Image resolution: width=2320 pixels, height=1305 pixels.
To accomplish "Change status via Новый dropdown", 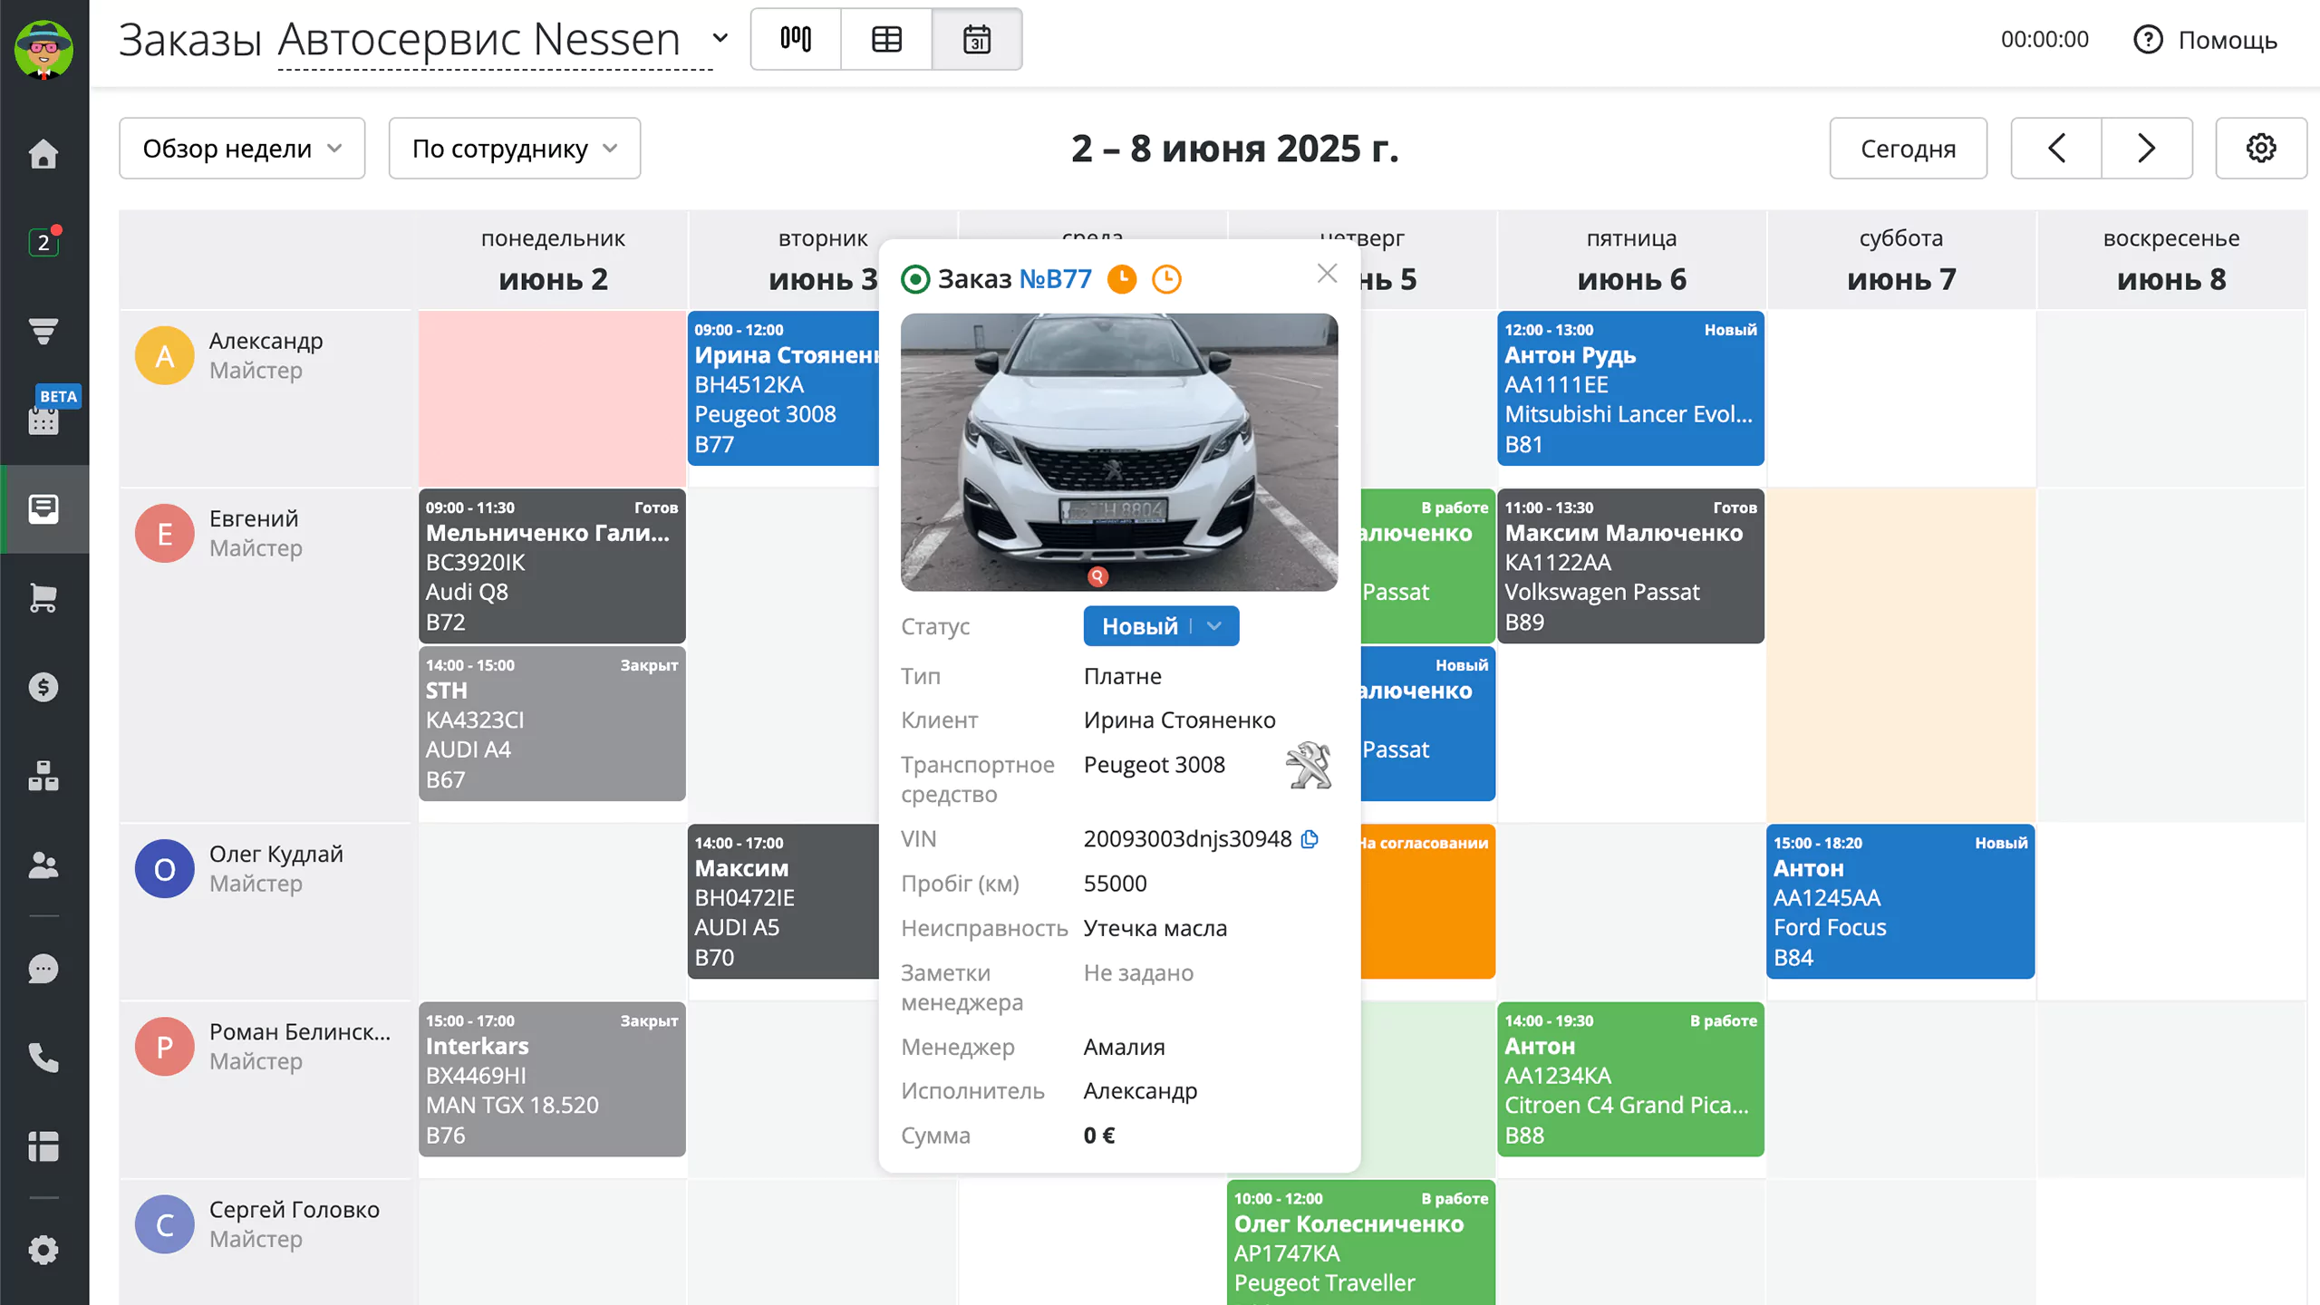I will coord(1161,626).
